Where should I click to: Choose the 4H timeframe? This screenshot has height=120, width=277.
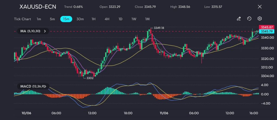[107, 19]
